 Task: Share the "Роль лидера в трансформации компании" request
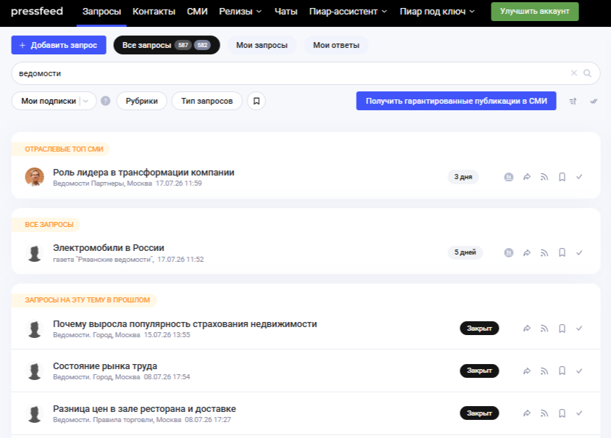[x=527, y=177]
